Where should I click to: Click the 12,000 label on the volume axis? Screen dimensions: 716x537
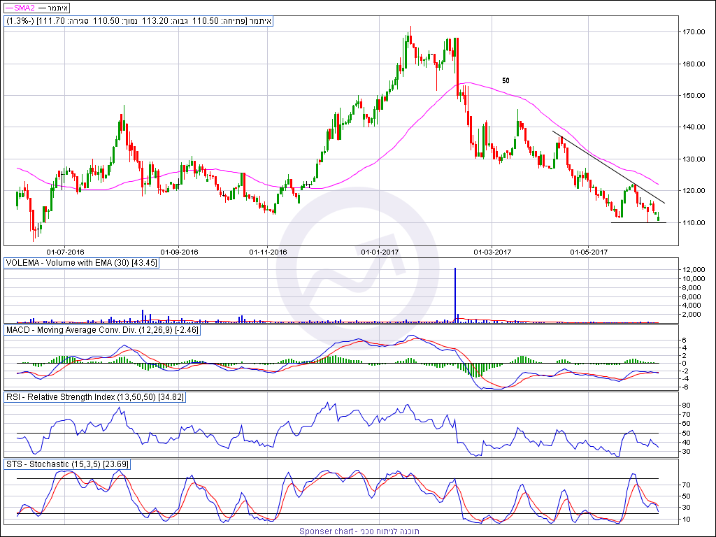click(x=693, y=270)
